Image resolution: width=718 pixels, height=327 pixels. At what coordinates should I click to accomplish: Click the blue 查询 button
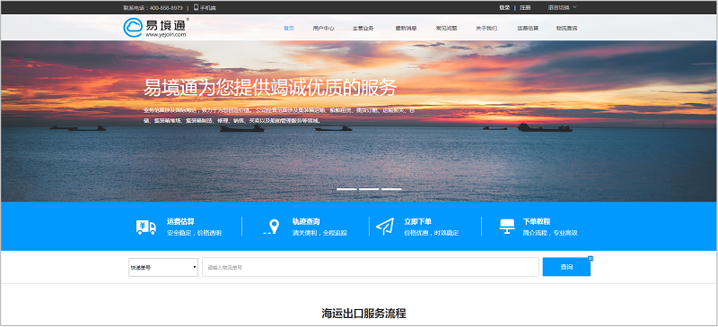566,267
